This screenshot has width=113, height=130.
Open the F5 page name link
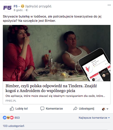point(16,6)
